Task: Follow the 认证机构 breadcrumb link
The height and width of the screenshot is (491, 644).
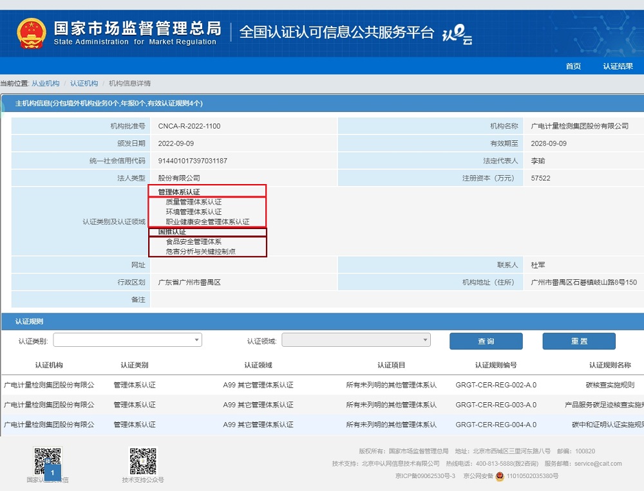Action: tap(84, 84)
